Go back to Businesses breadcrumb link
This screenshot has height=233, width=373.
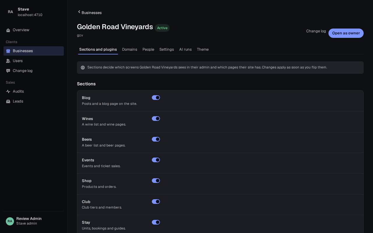(89, 13)
